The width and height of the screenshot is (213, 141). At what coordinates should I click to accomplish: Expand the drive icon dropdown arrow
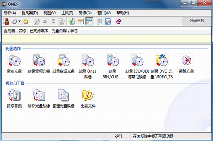click(19, 21)
